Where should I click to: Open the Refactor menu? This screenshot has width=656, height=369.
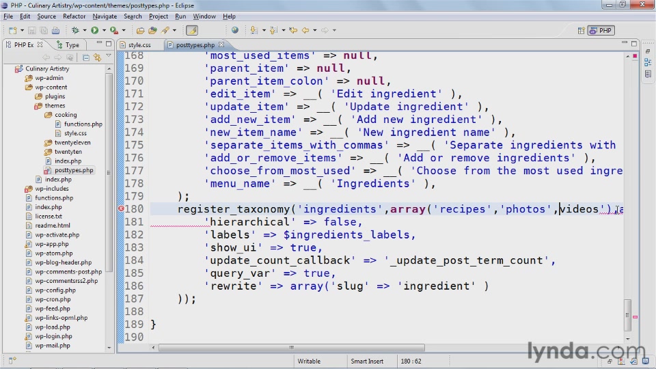coord(74,16)
